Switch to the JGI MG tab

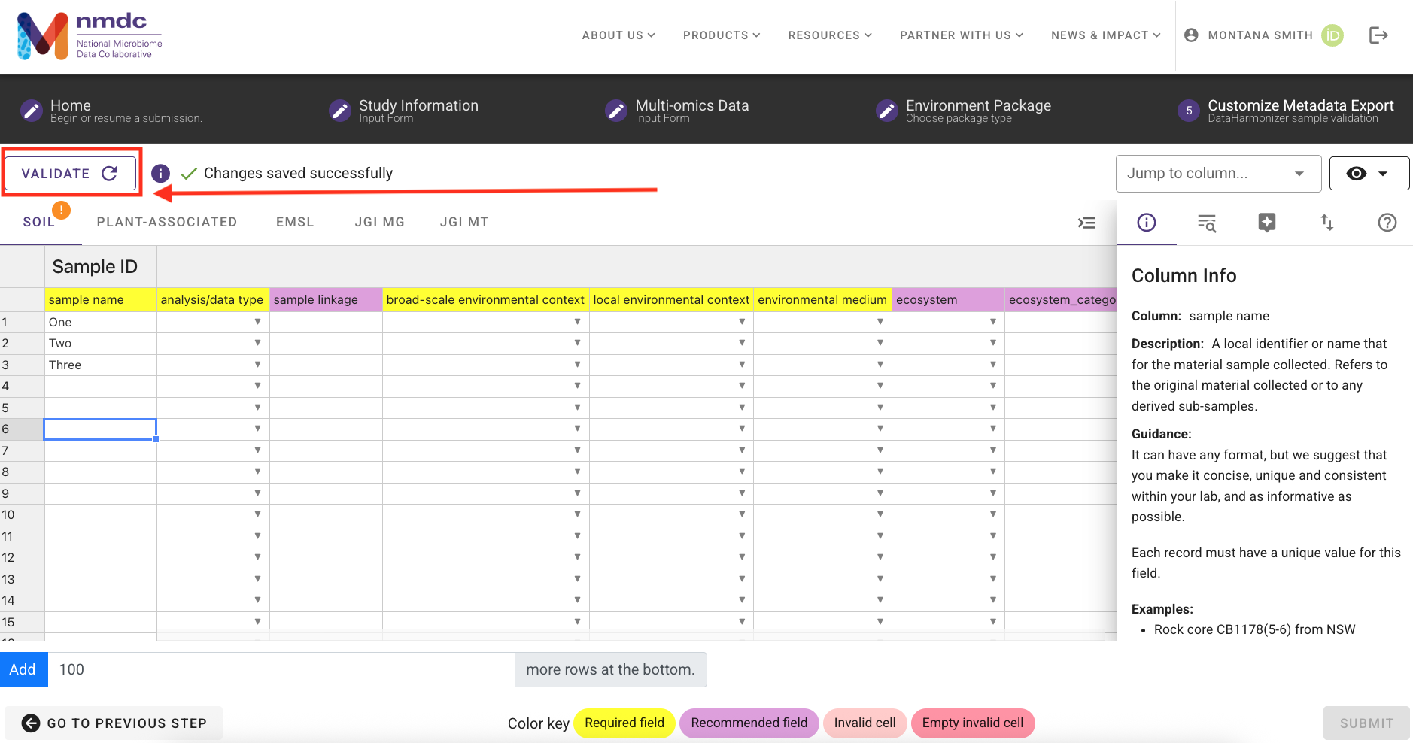[380, 223]
